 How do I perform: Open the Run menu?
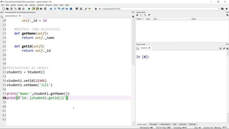[x=26, y=5]
